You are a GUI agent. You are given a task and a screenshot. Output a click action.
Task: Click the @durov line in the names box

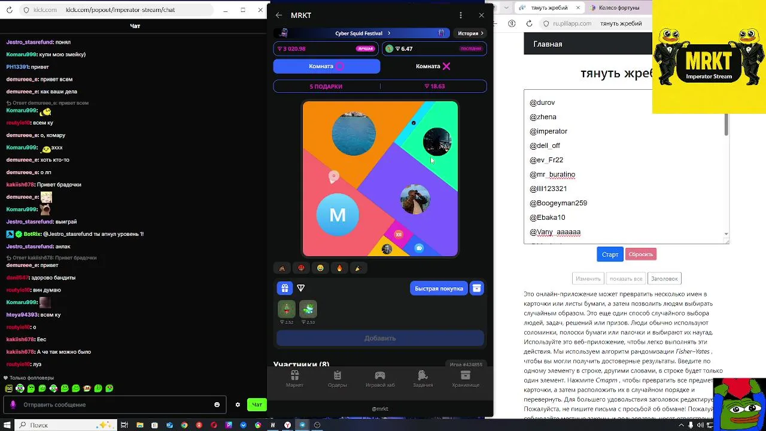coord(542,102)
